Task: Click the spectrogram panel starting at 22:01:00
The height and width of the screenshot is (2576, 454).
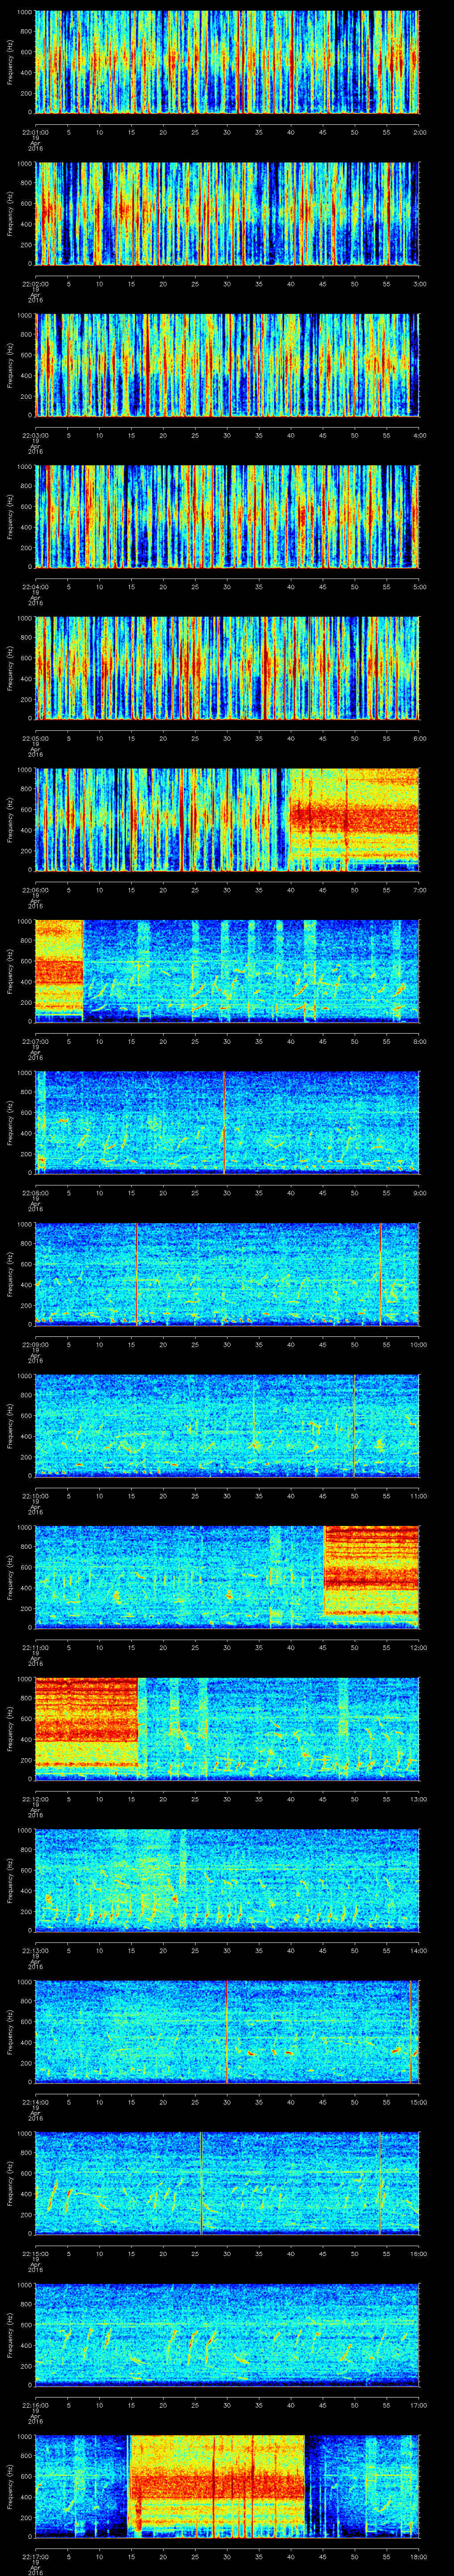Action: click(227, 62)
